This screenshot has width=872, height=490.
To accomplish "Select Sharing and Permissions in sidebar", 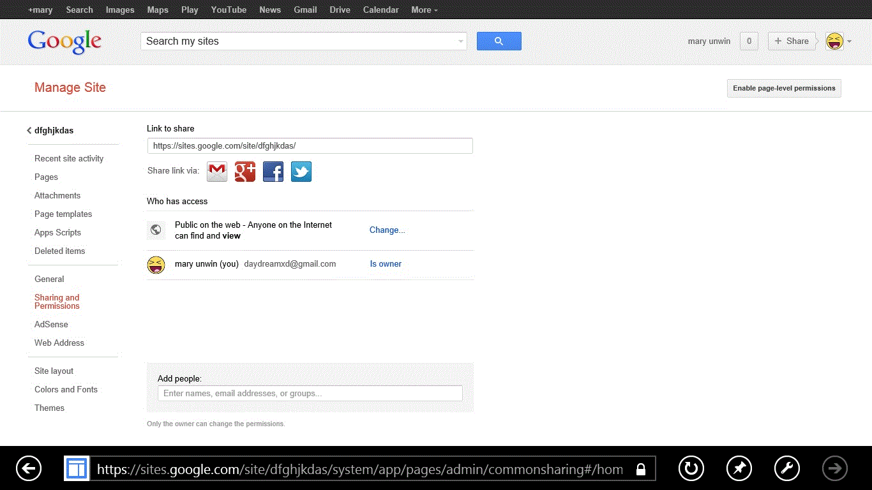I will pyautogui.click(x=57, y=302).
